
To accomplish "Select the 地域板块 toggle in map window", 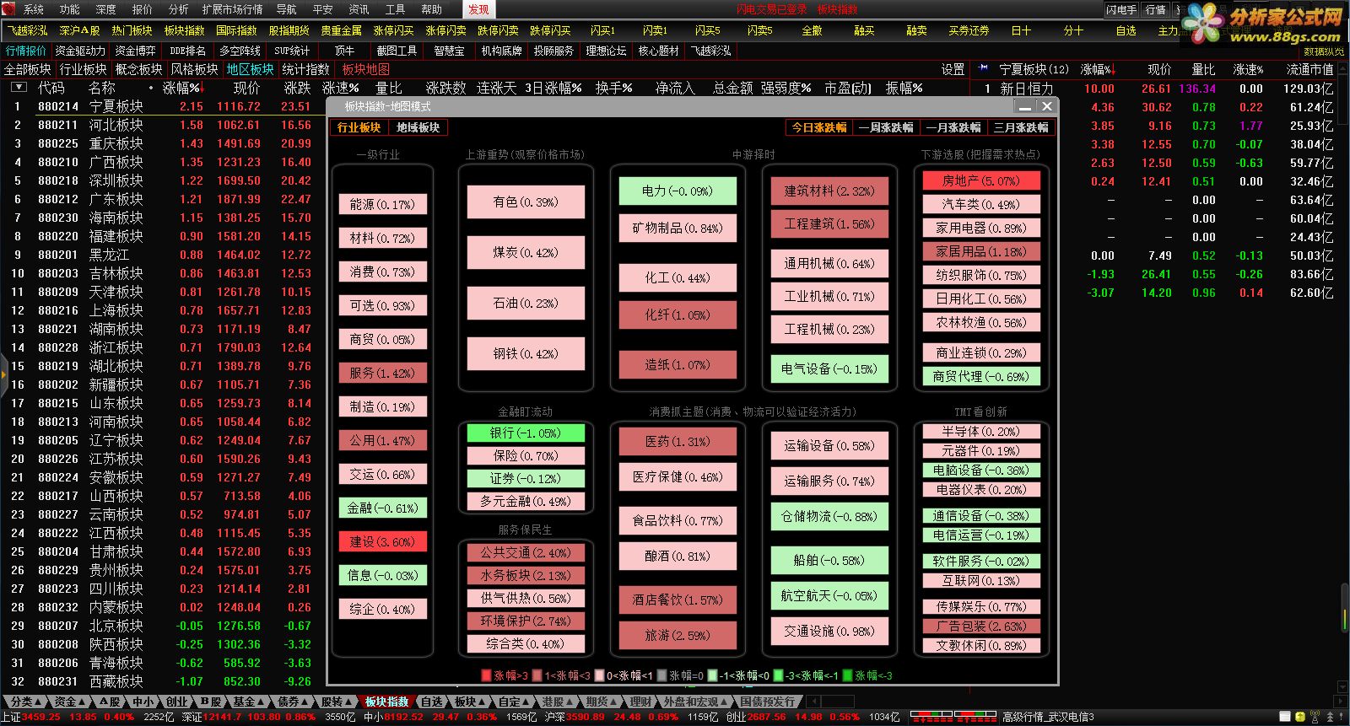I will point(418,127).
